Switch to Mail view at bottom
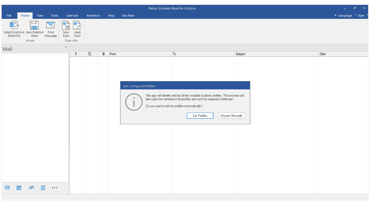Screen dimensions: 370x205 7,188
